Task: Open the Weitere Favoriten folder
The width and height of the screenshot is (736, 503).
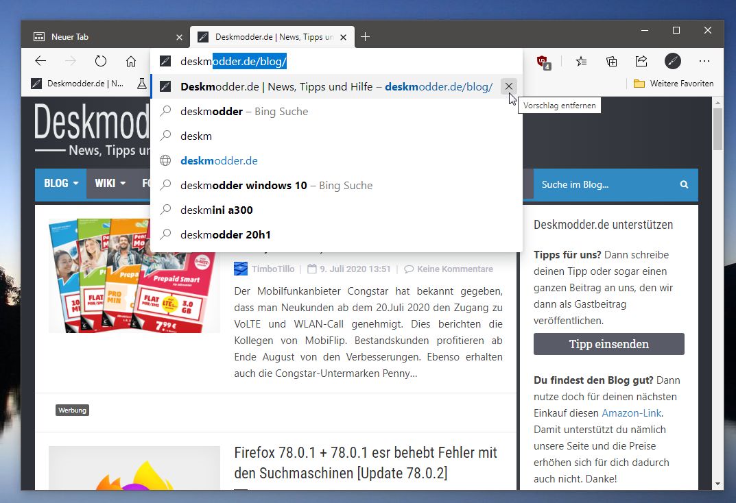Action: tap(673, 84)
